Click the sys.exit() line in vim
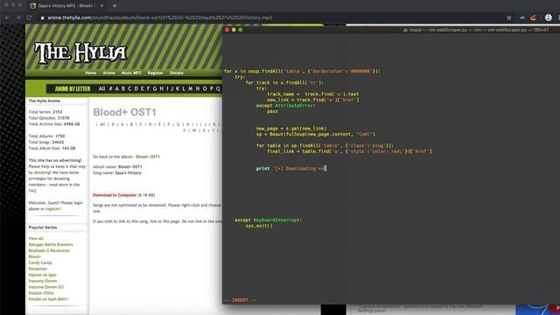Screen dimensions: 560x315 [x=259, y=226]
